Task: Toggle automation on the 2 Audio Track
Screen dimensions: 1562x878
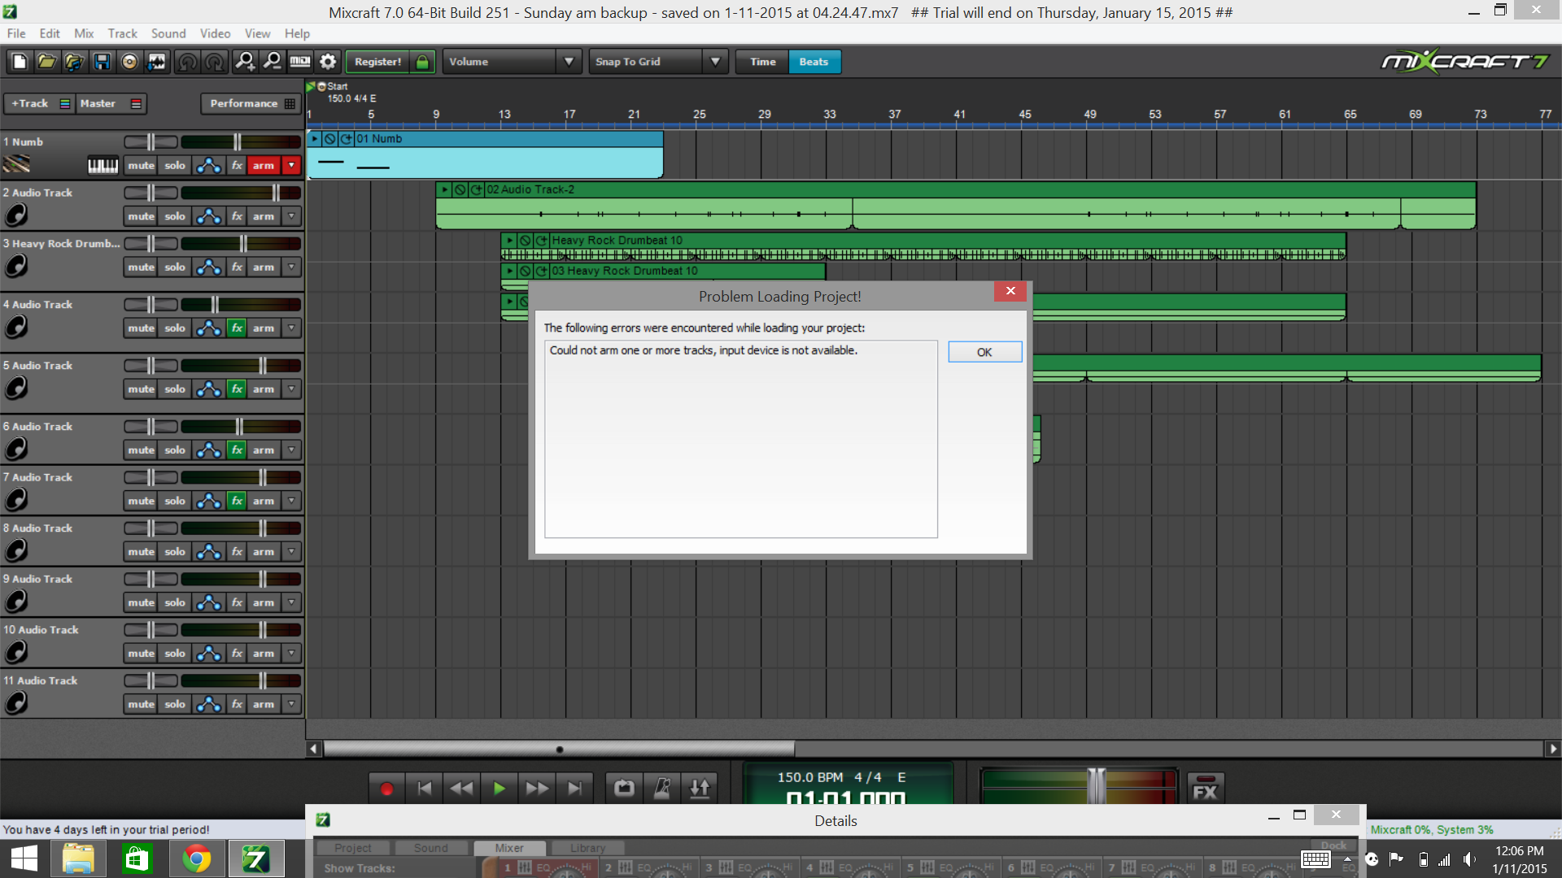Action: point(209,216)
